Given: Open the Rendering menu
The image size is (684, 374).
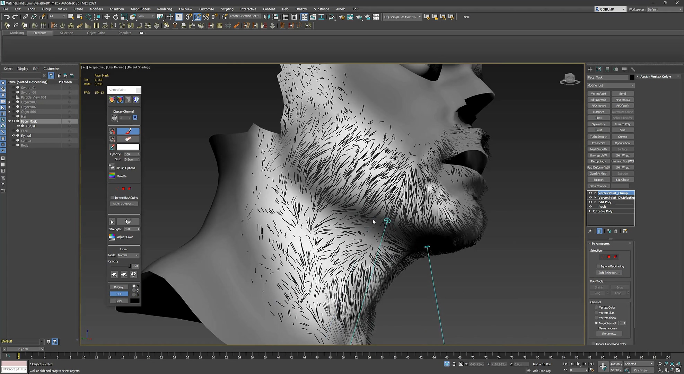Looking at the screenshot, I should point(164,9).
